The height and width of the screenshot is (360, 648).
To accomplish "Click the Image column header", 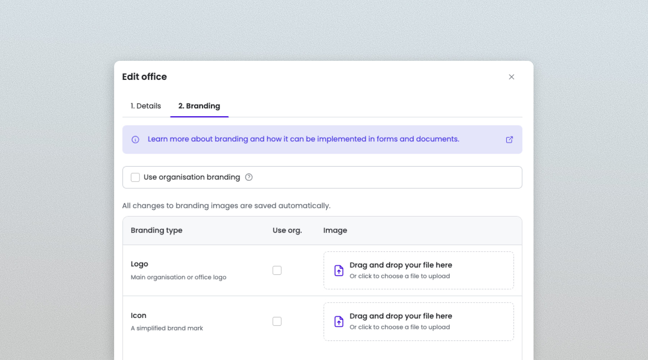I will (x=335, y=230).
